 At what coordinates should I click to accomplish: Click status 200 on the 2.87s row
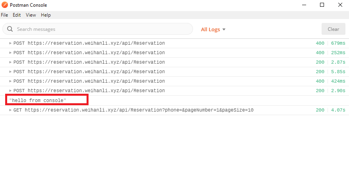tap(320, 62)
